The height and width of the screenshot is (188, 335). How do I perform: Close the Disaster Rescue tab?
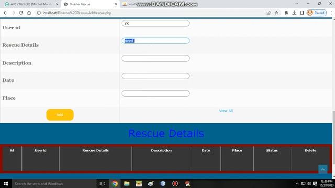(x=116, y=4)
